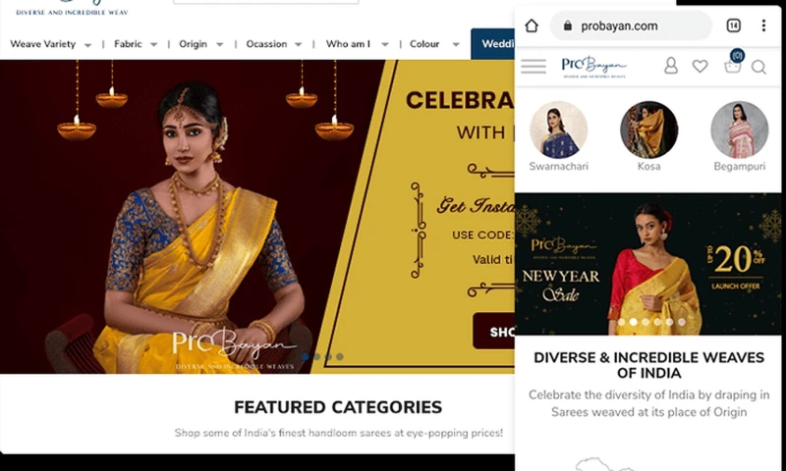Screen dimensions: 786x471
Task: Open the tab switcher showing 14 tabs
Action: 733,26
